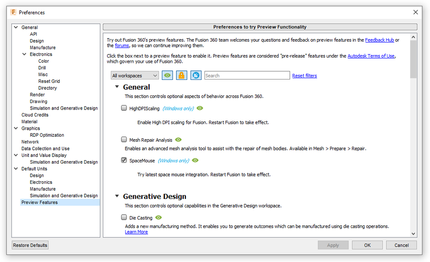Viewport: 430px width, 262px height.
Task: Open the Autodesk Terms of Use link
Action: [x=371, y=56]
